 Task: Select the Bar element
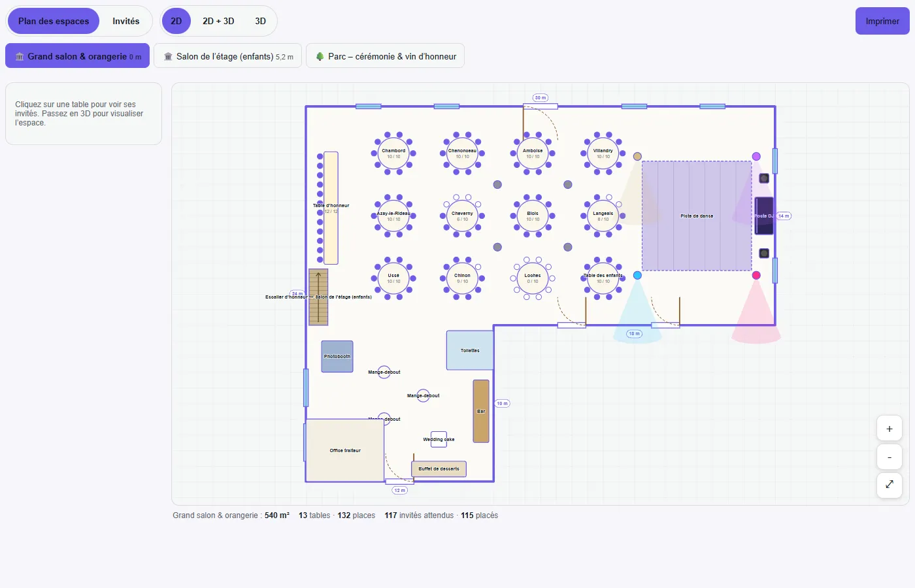click(x=481, y=411)
